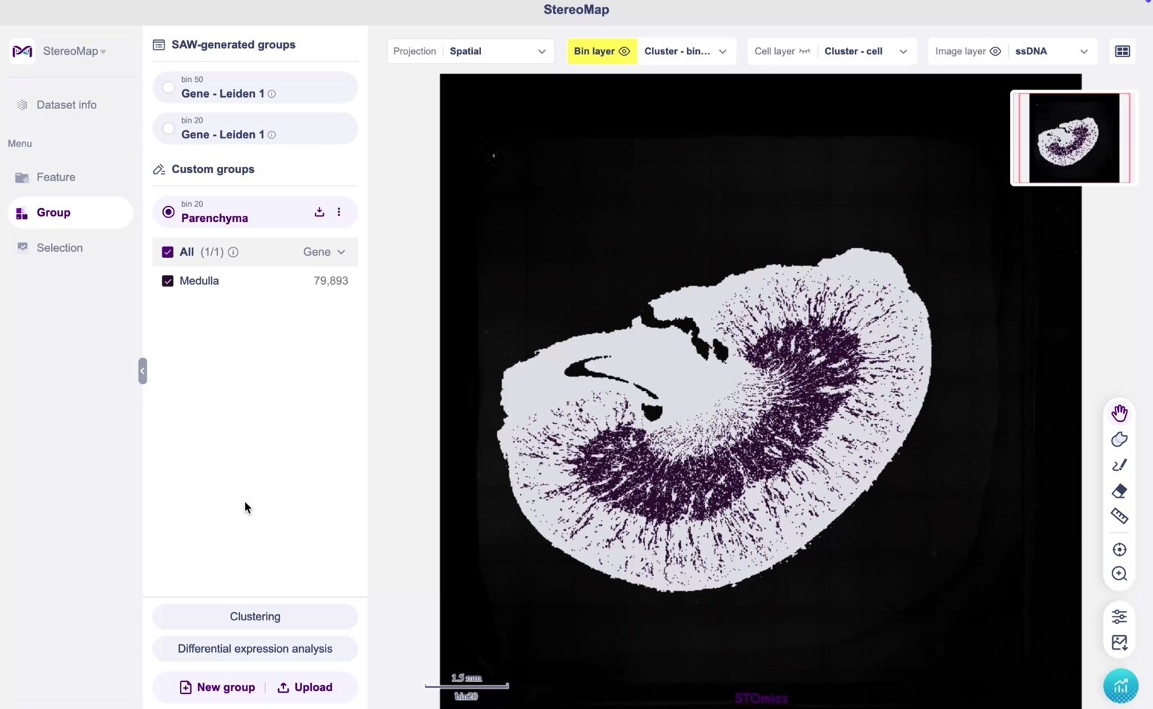
Task: Select bin 50 Gene - Leiden 1 radio
Action: [168, 87]
